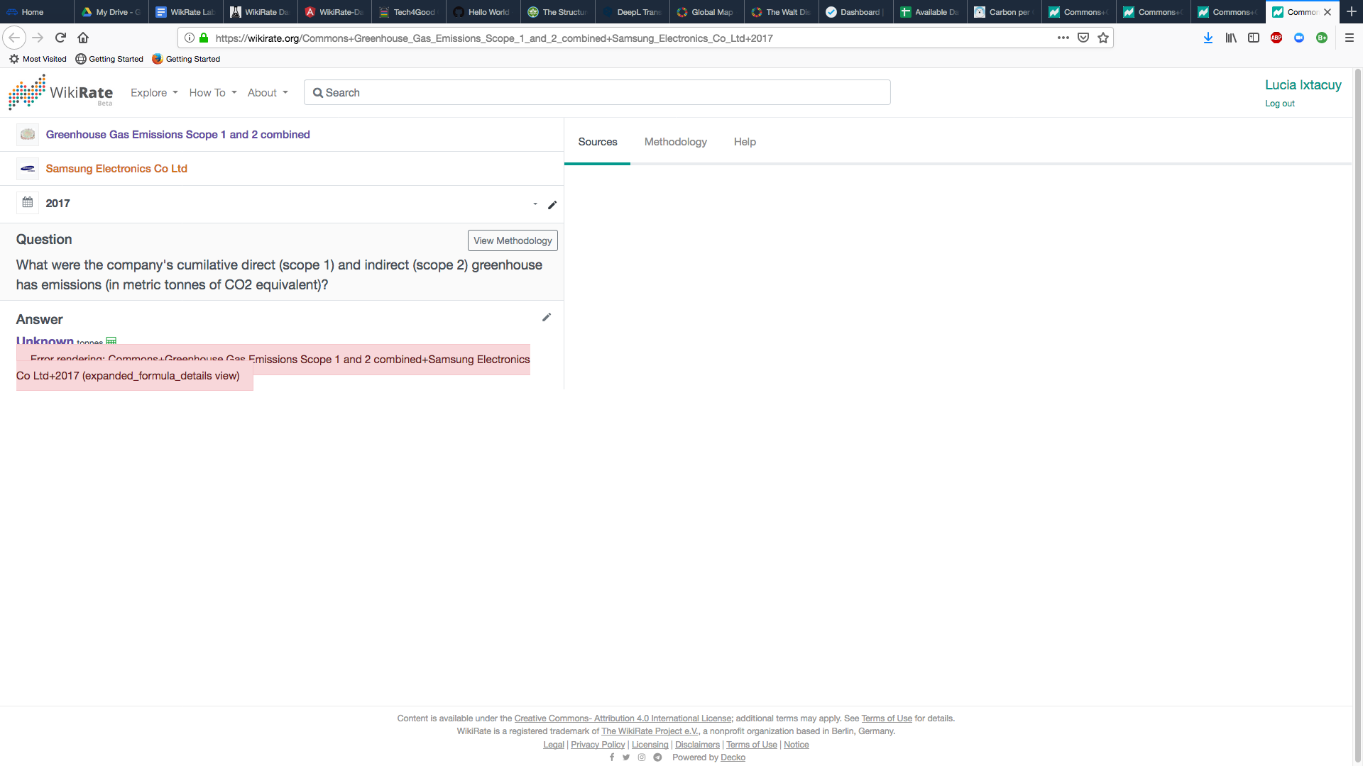Open page actions three-dot menu
Screen dimensions: 1363x766
(1063, 38)
